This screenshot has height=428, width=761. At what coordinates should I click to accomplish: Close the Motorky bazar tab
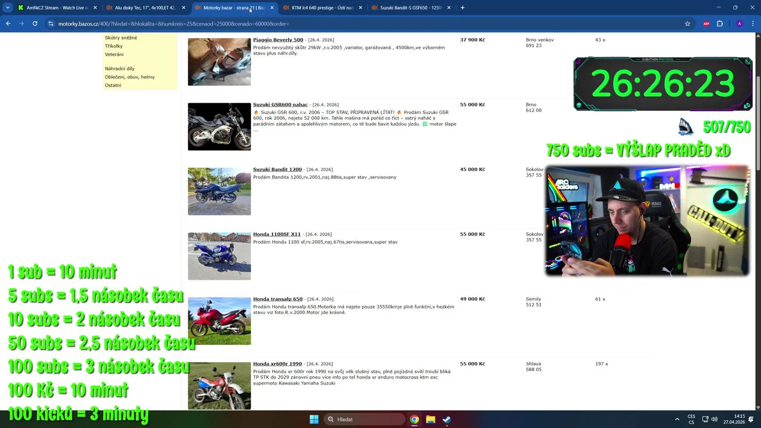(x=272, y=8)
